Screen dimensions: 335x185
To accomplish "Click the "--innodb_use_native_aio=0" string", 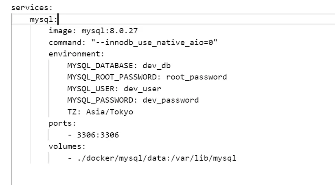I will click(154, 42).
